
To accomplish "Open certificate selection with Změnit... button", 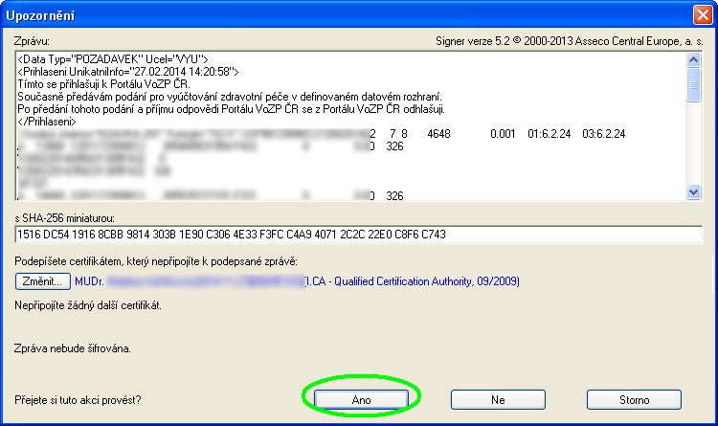I will (x=43, y=281).
